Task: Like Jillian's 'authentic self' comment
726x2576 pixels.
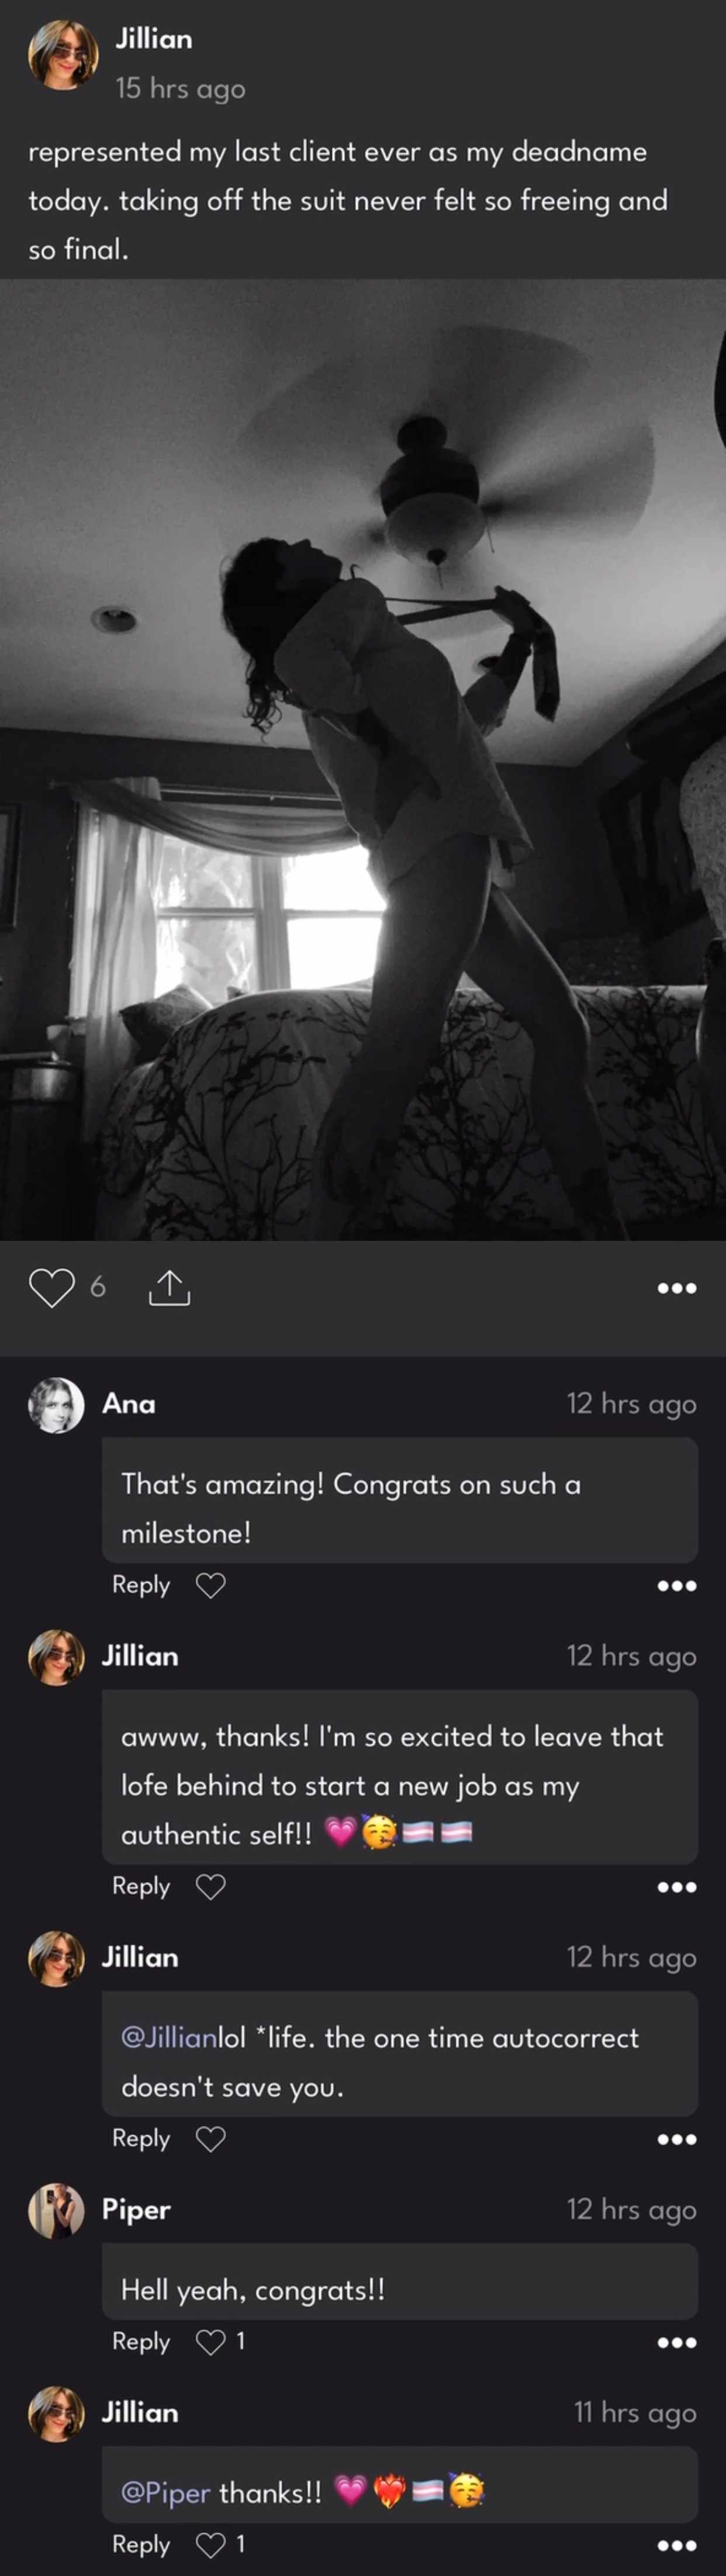Action: point(210,1887)
